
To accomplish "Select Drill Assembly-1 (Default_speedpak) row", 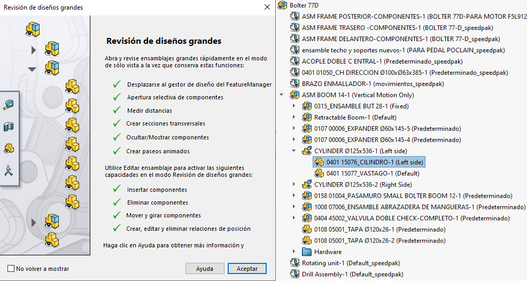I will 346,274.
